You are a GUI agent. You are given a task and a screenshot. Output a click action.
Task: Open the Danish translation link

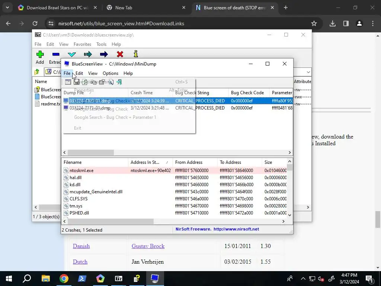pyautogui.click(x=81, y=246)
